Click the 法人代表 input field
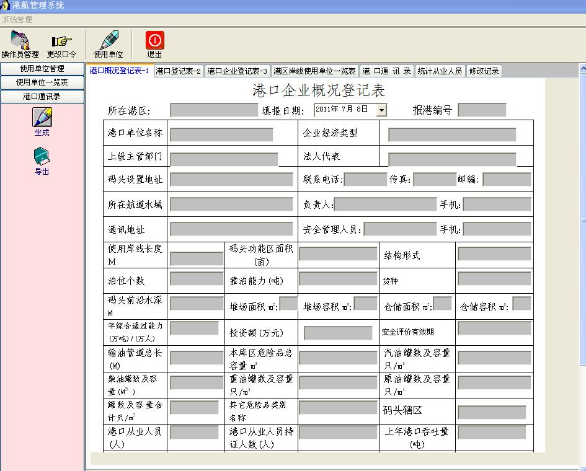This screenshot has width=586, height=471. [452, 159]
